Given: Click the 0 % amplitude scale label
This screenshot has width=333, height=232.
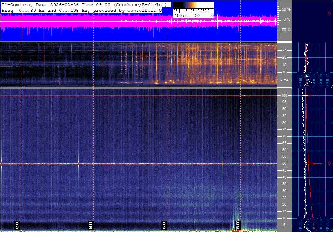Looking at the screenshot, I should coord(287,20).
